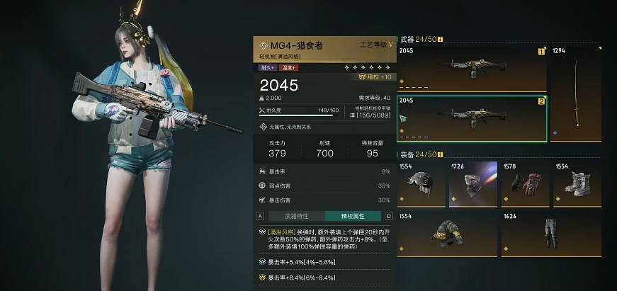Select the katana weapon rated 1294
The image size is (617, 291).
(576, 93)
